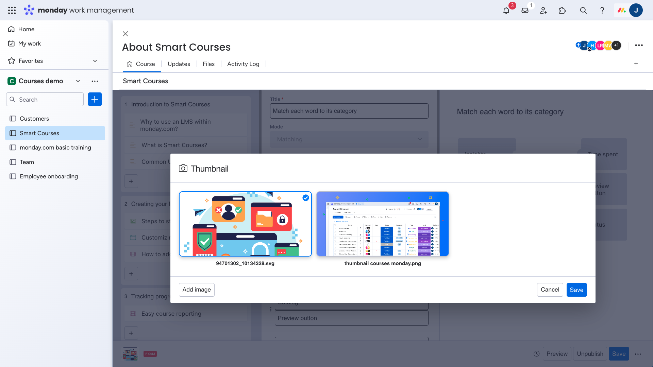Open Courses demo workspace options menu
Screen dimensions: 653x367
(x=95, y=81)
